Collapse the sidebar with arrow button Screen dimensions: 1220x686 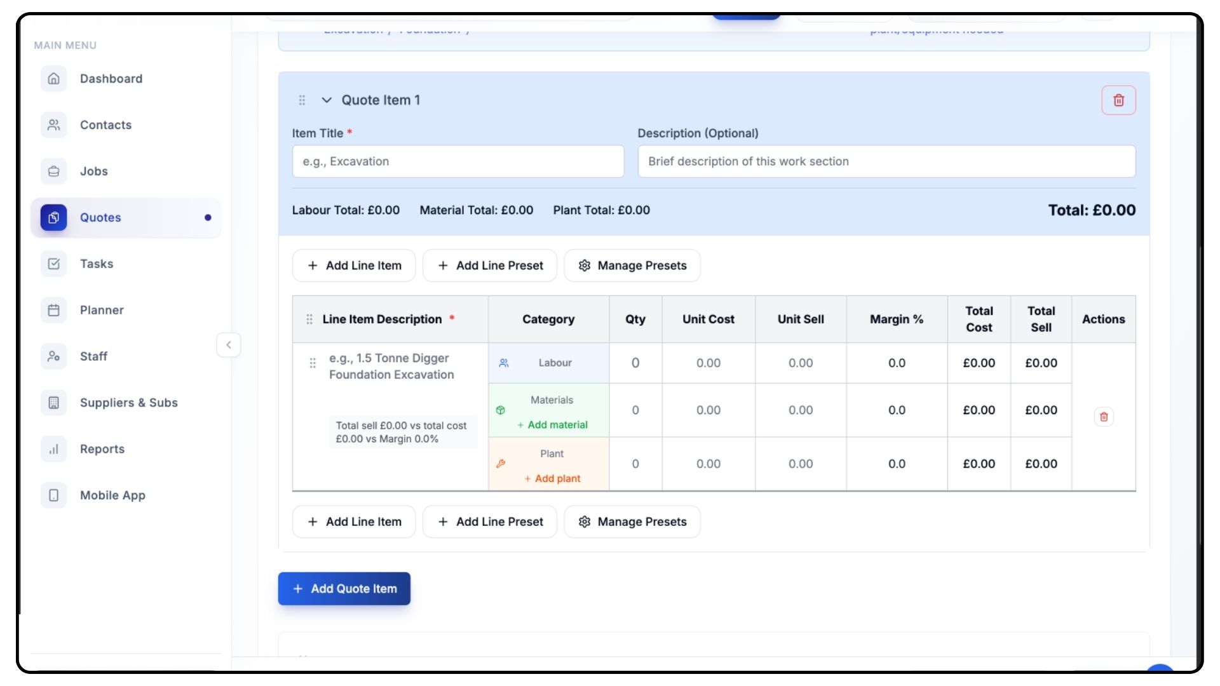(229, 345)
